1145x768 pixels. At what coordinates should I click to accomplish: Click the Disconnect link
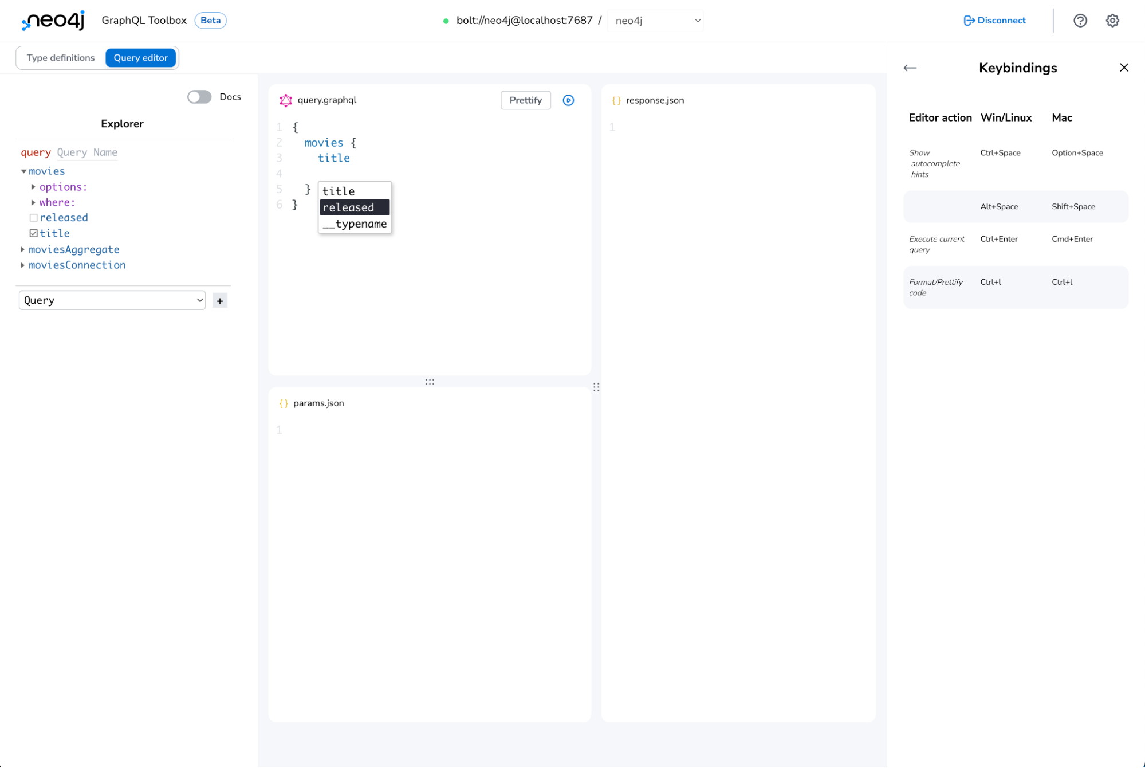click(994, 21)
